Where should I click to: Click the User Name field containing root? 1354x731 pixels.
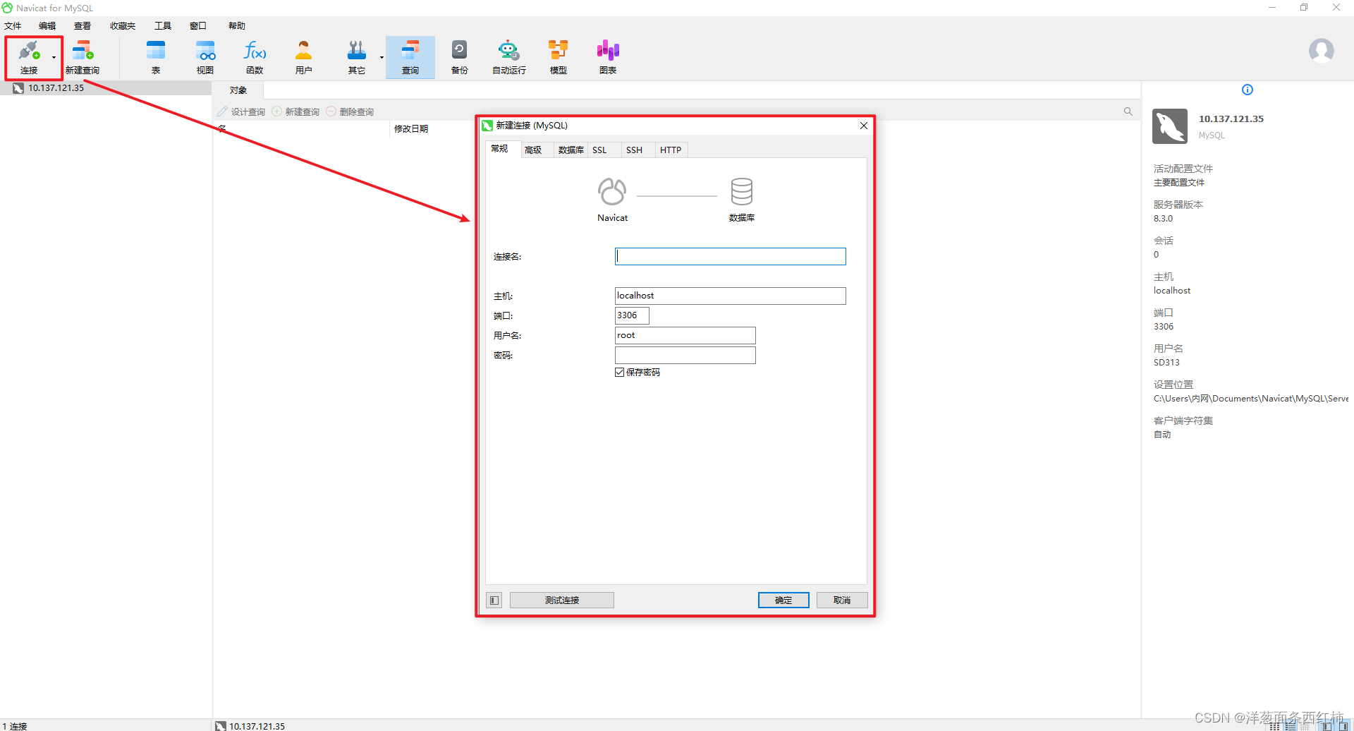point(685,335)
